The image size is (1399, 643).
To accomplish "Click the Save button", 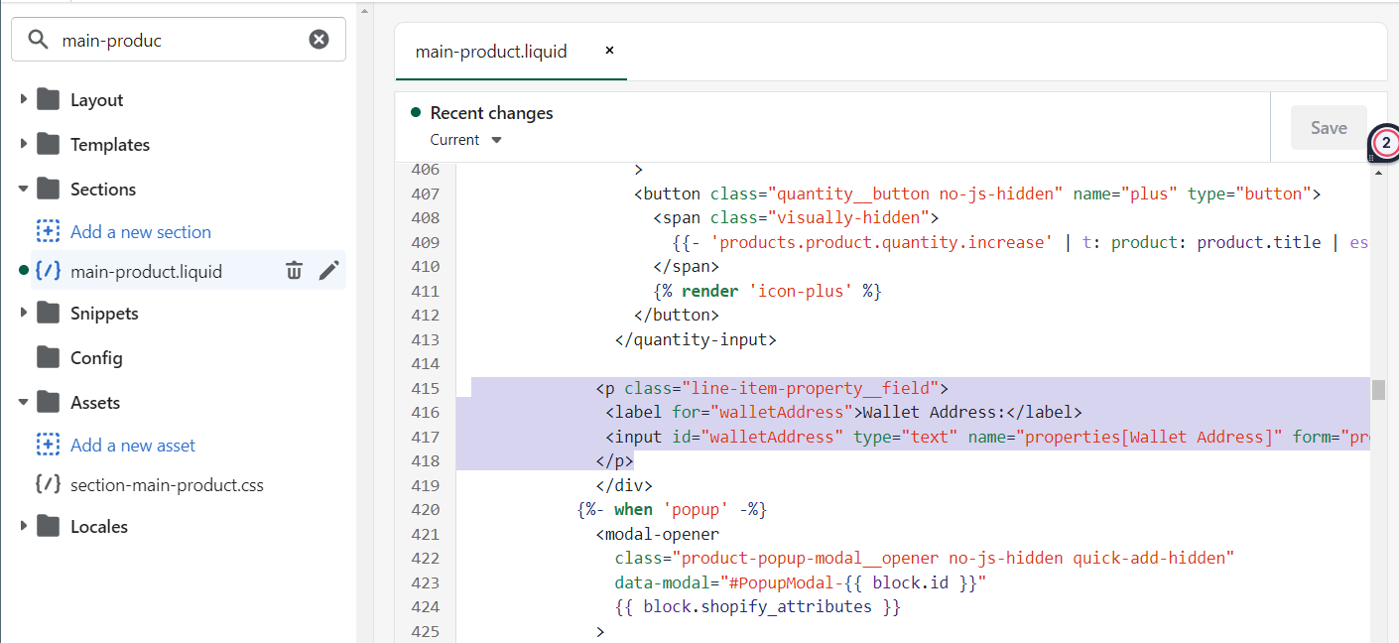I will pos(1329,127).
